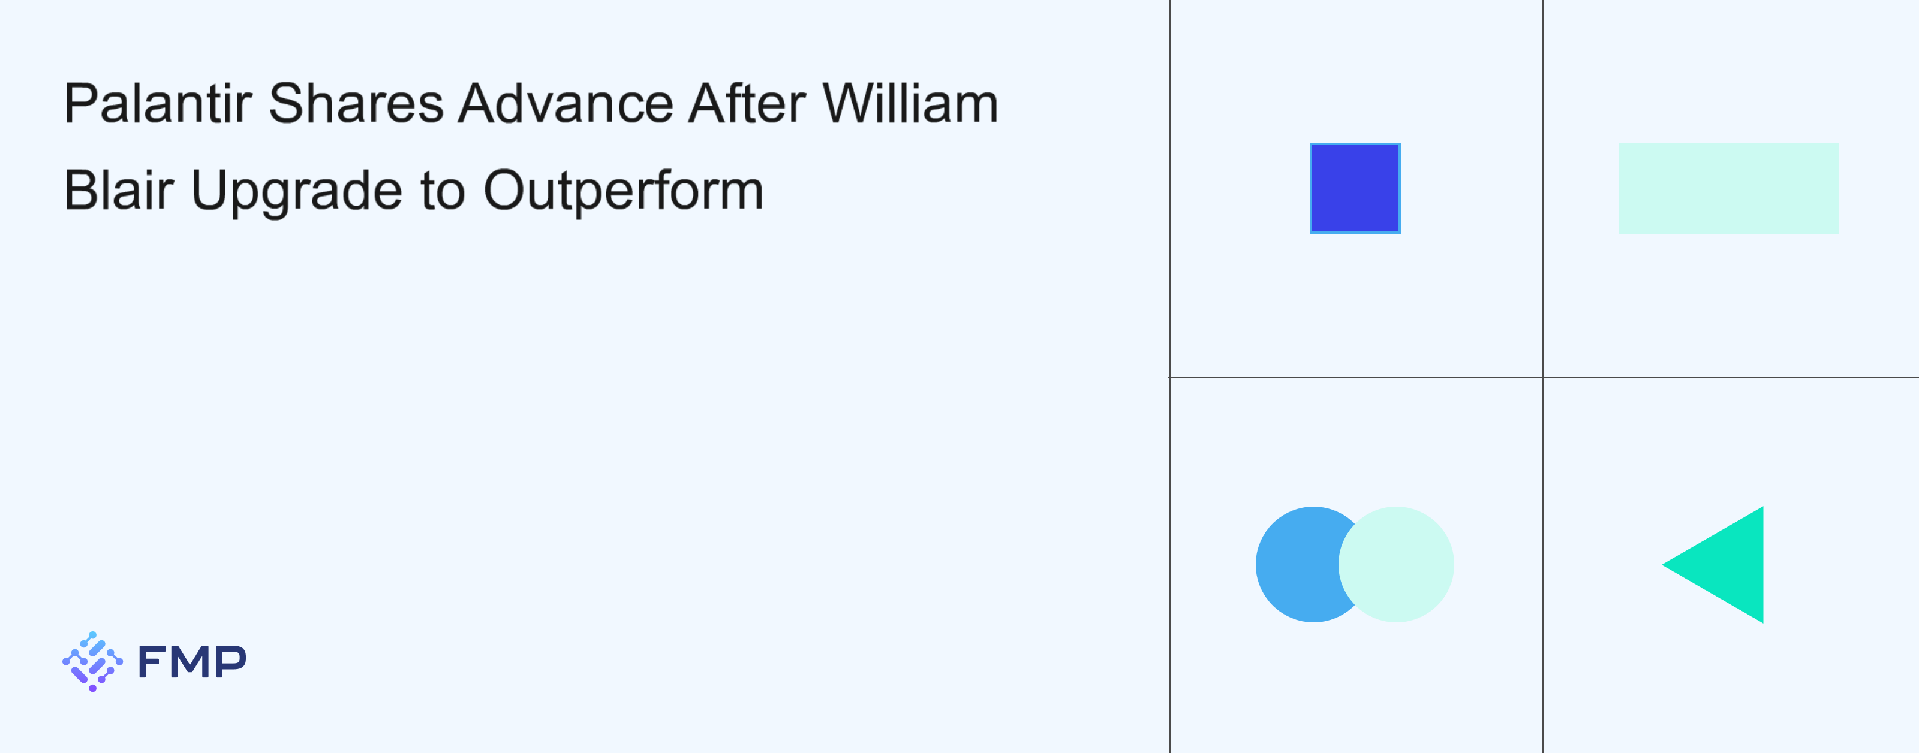Image resolution: width=1919 pixels, height=753 pixels.
Task: Click the word Shares in headline
Action: pos(356,104)
